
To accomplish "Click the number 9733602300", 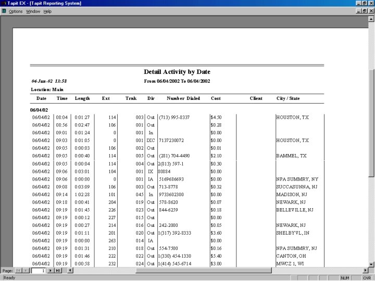I will click(171, 195).
